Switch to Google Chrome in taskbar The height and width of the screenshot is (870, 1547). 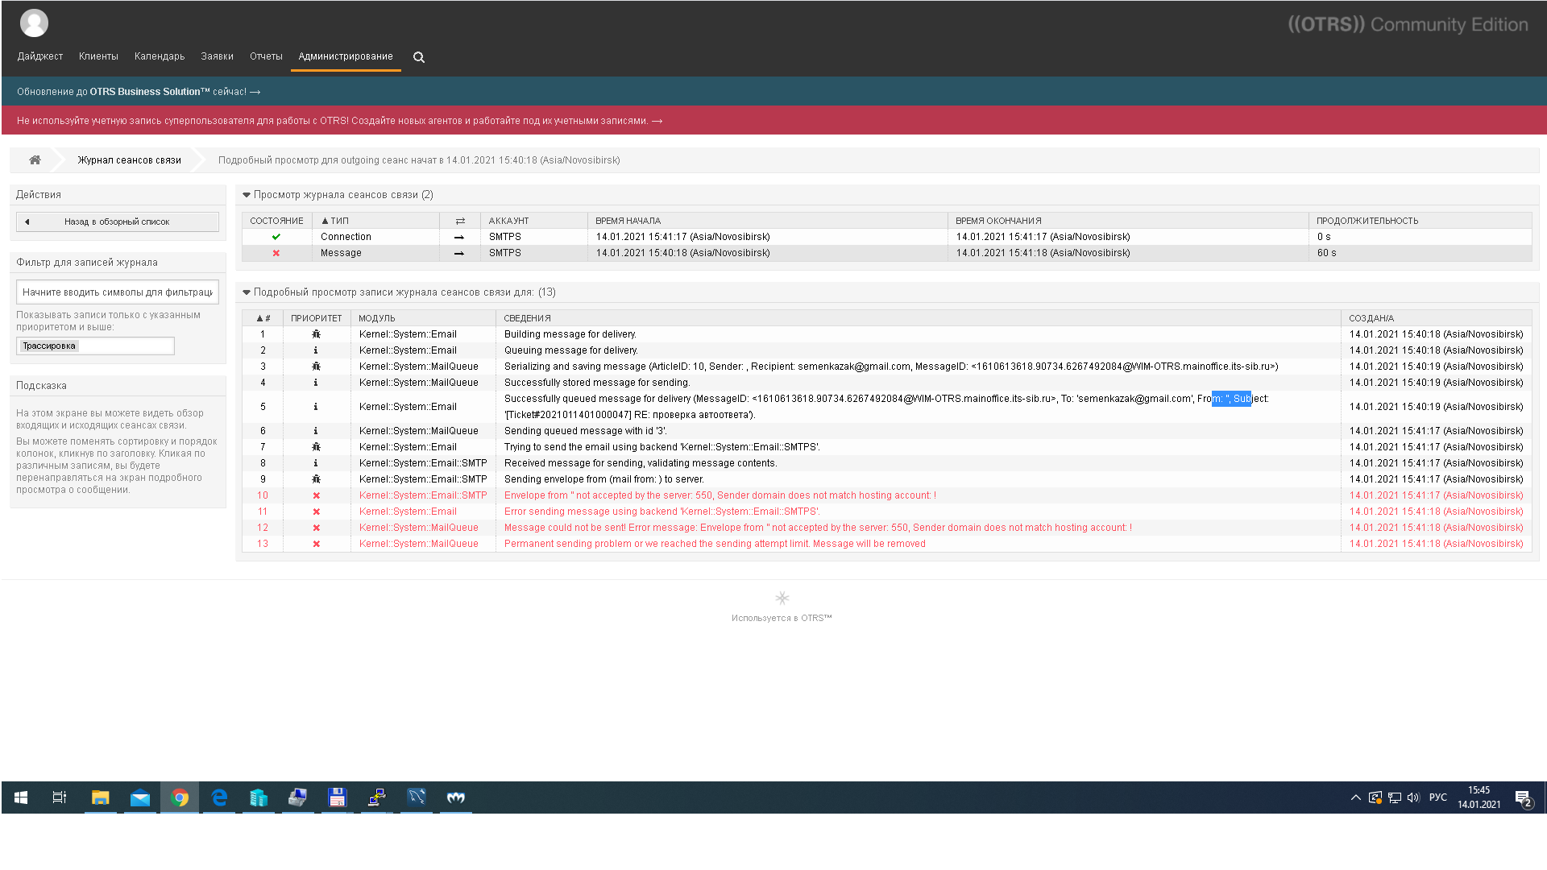pos(180,797)
